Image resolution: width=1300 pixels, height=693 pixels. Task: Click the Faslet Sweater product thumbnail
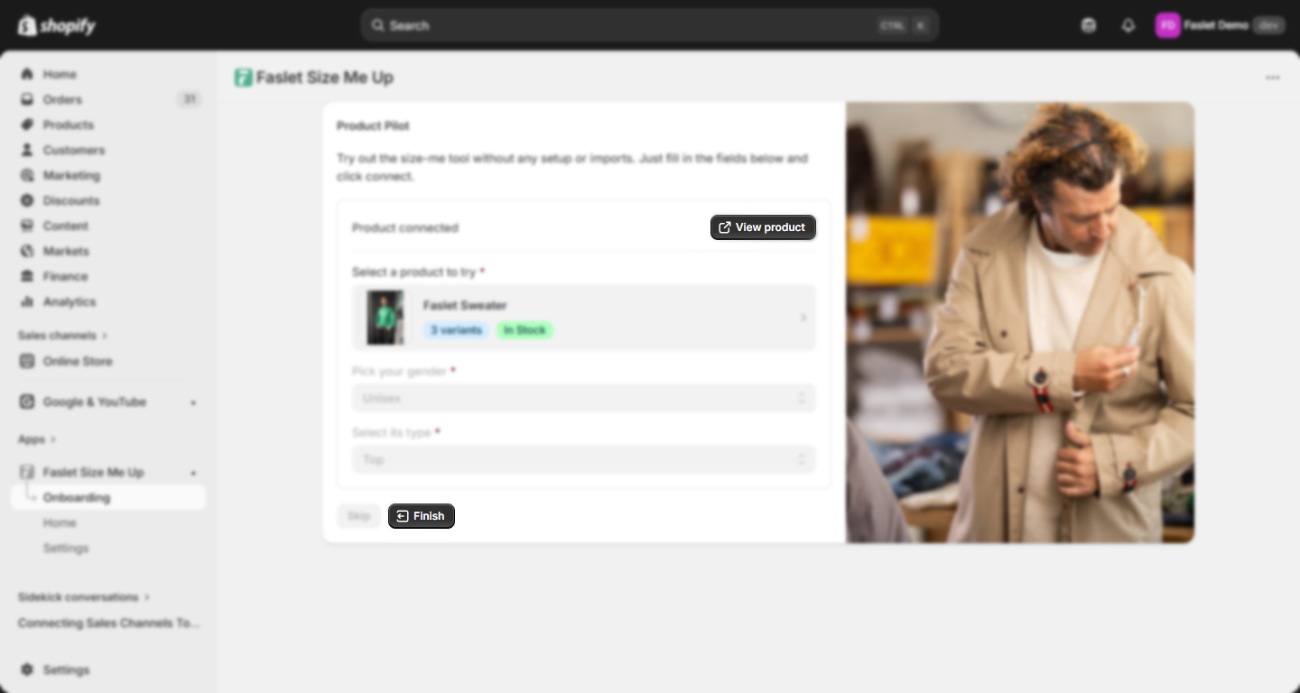385,318
